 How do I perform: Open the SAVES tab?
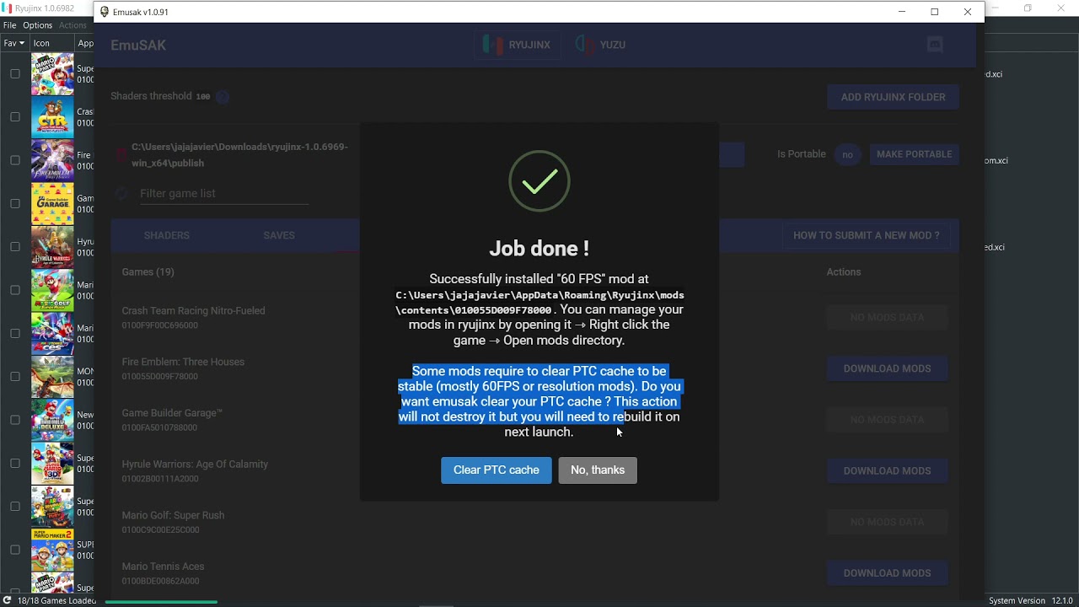click(279, 235)
